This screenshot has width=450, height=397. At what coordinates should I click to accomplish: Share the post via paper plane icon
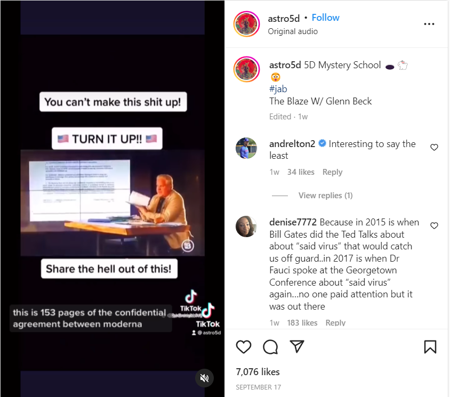click(x=297, y=346)
